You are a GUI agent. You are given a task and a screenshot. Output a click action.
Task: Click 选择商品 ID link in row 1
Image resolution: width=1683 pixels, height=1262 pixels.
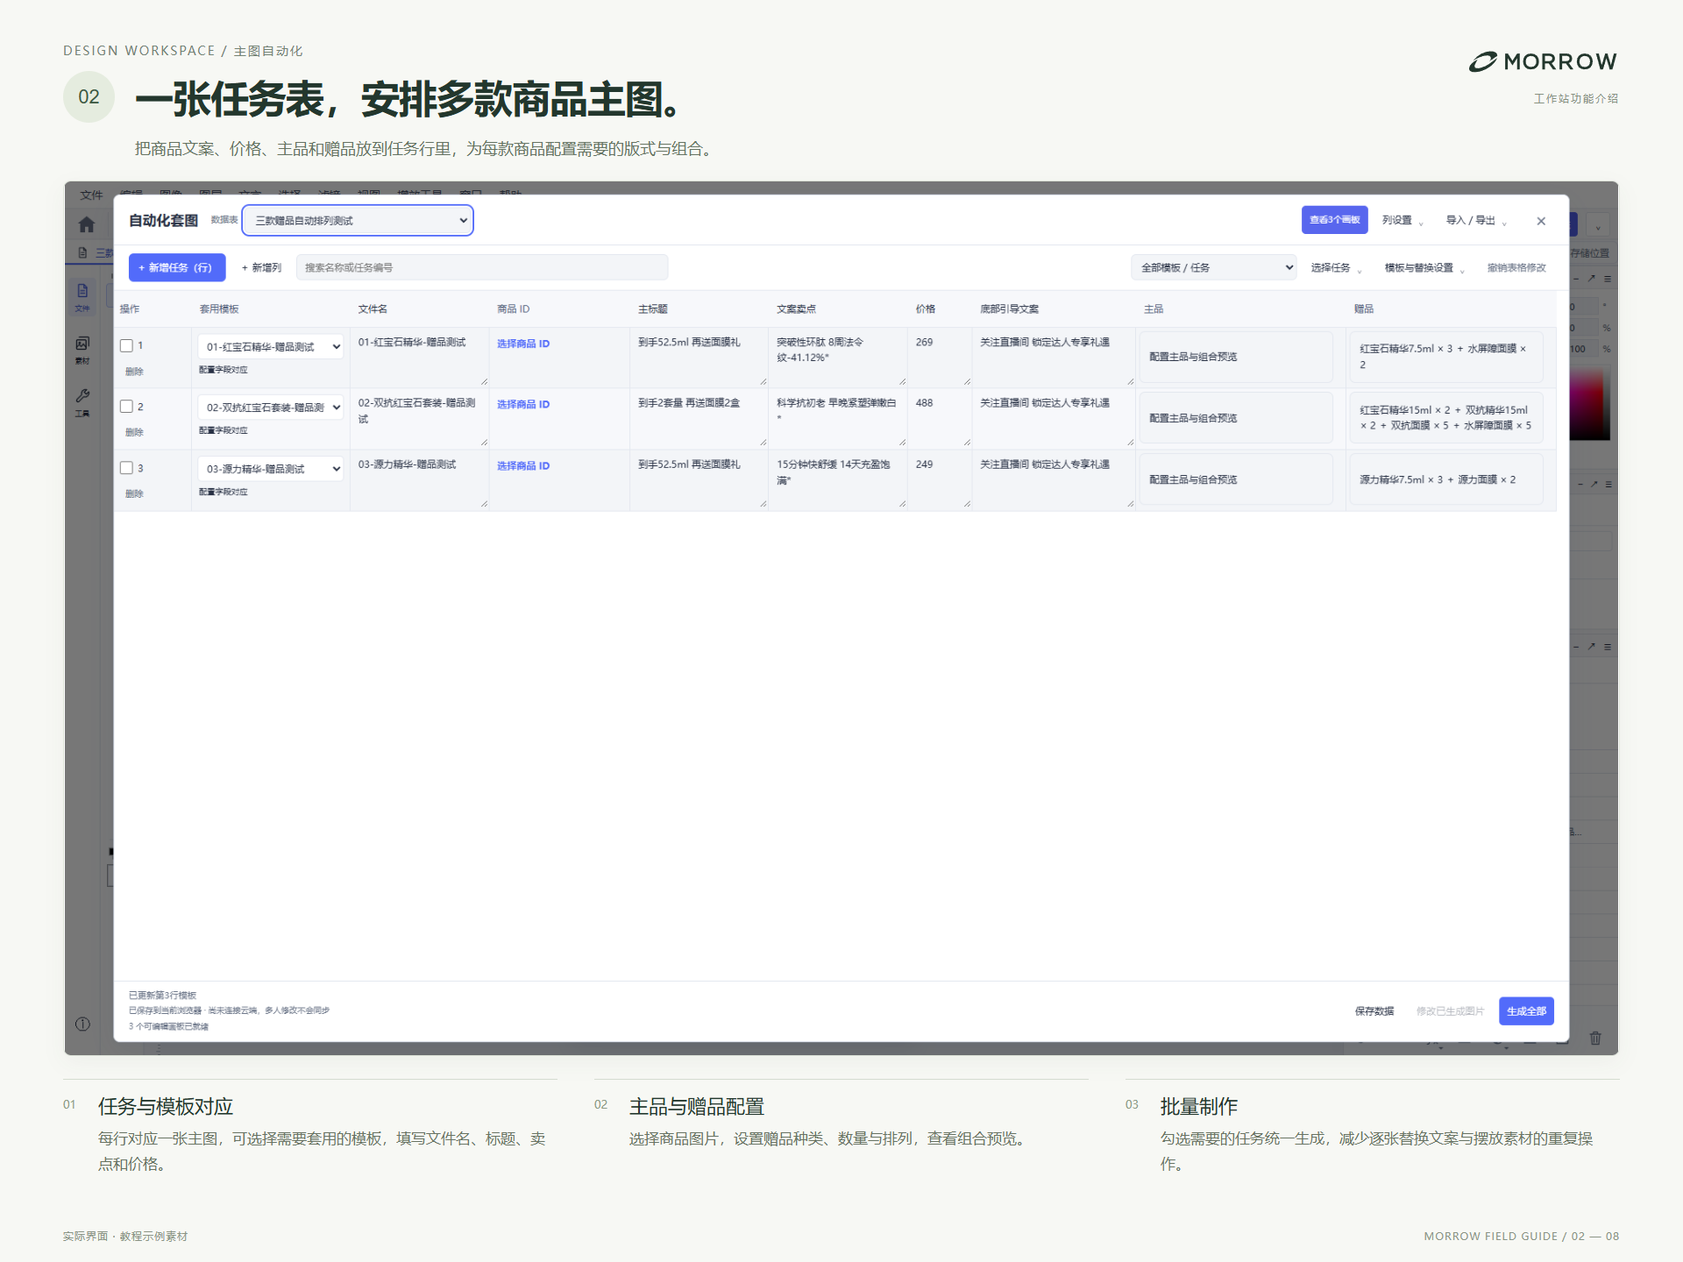click(523, 344)
